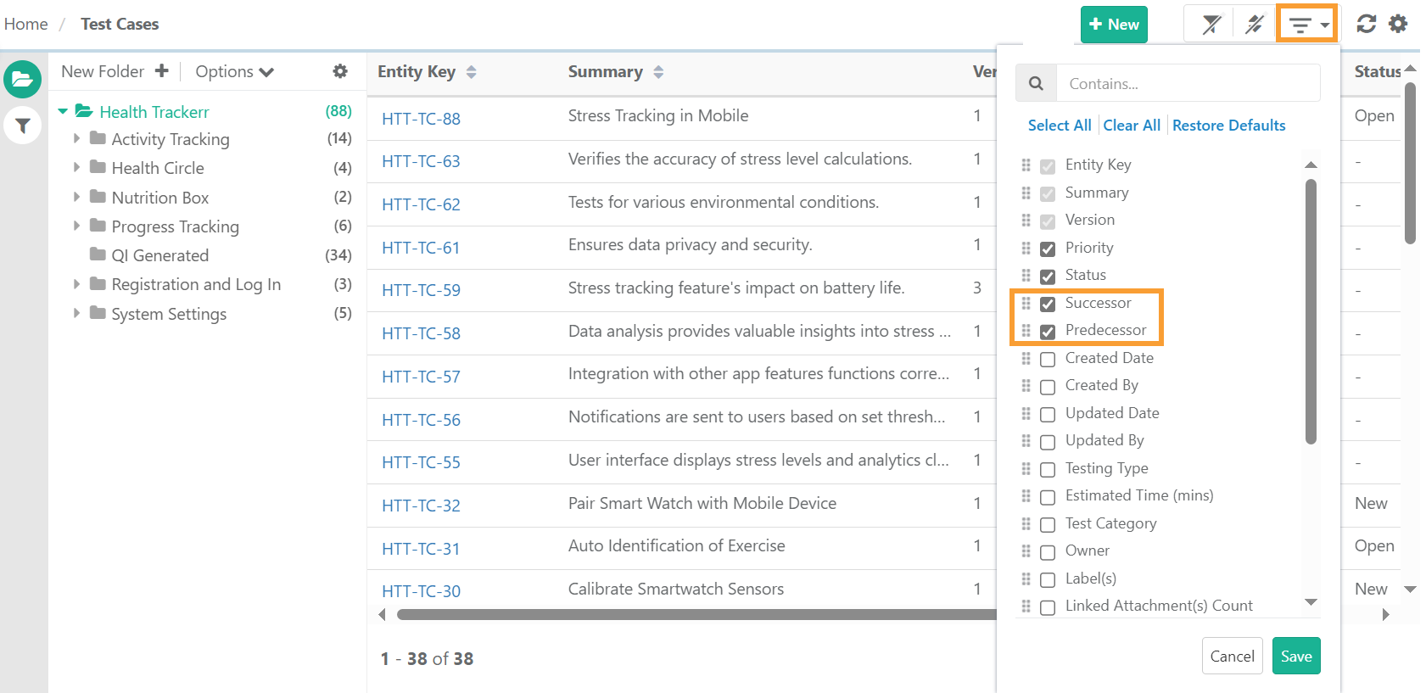This screenshot has height=693, width=1426.
Task: Grab drag handle for Priority column
Action: (x=1026, y=248)
